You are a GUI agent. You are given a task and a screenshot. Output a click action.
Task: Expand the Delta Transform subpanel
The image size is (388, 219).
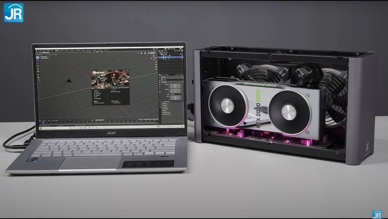[166, 102]
